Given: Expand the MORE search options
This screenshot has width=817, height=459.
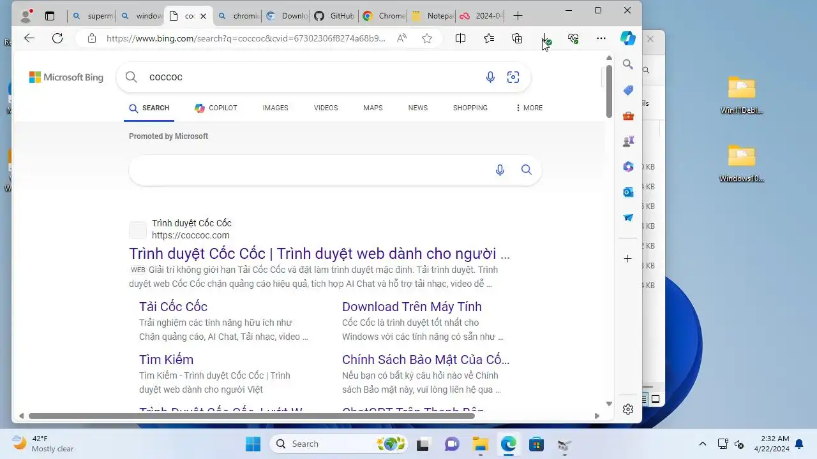Looking at the screenshot, I should click(529, 108).
